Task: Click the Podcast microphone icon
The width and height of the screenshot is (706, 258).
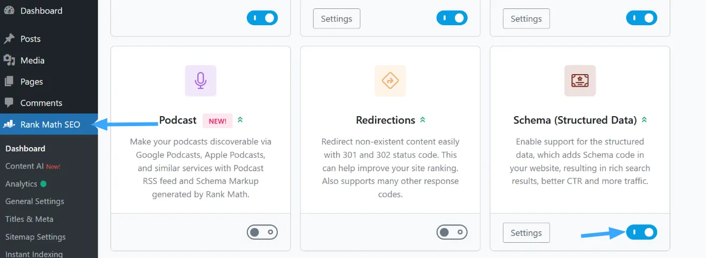Action: click(x=200, y=80)
